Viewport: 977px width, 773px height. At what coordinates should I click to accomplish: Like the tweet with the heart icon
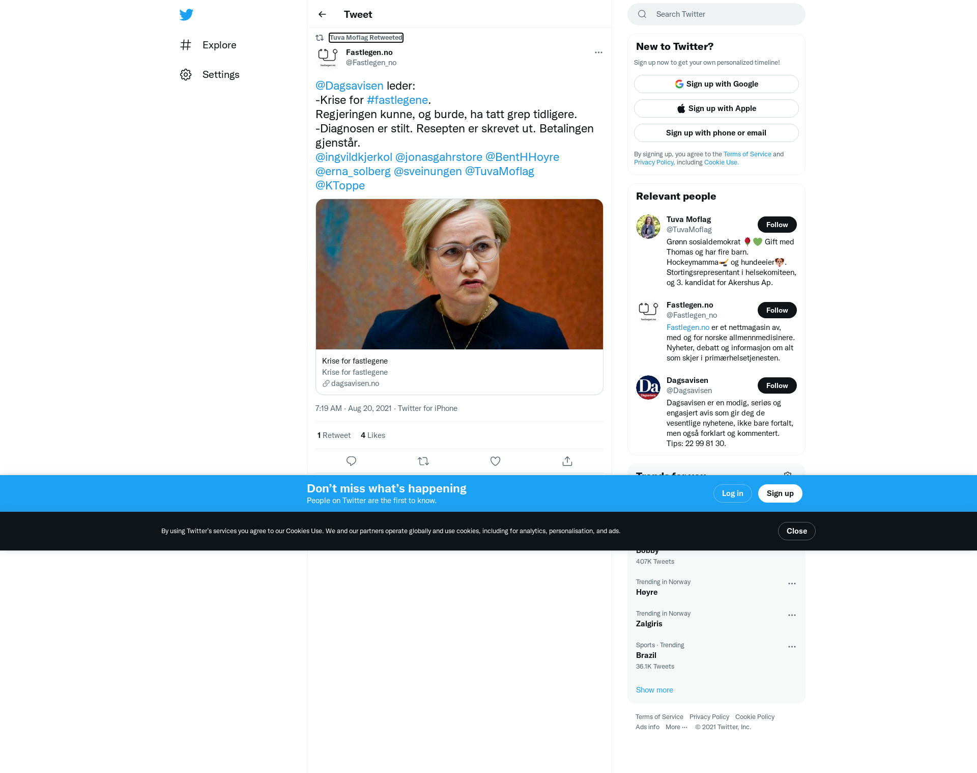point(495,461)
